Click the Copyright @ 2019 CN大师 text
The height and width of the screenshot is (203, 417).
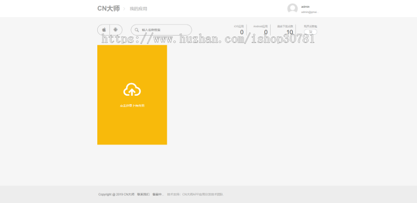pos(116,194)
